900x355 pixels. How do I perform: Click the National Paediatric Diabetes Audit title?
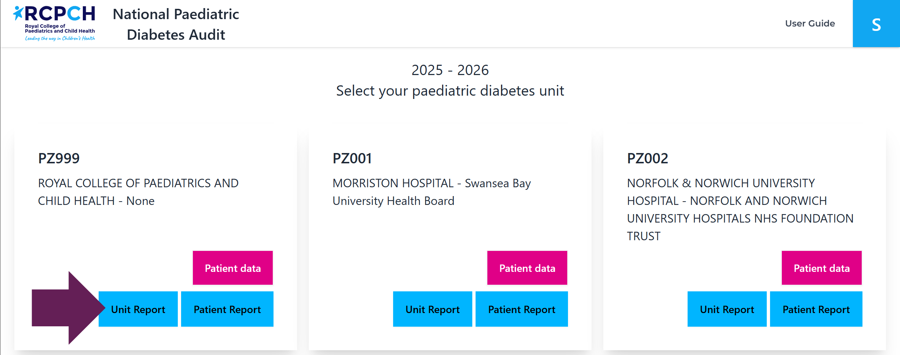[176, 24]
